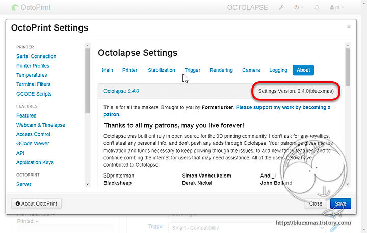Switch to the Rendering tab
Screen dimensions: 367x233
pyautogui.click(x=221, y=70)
